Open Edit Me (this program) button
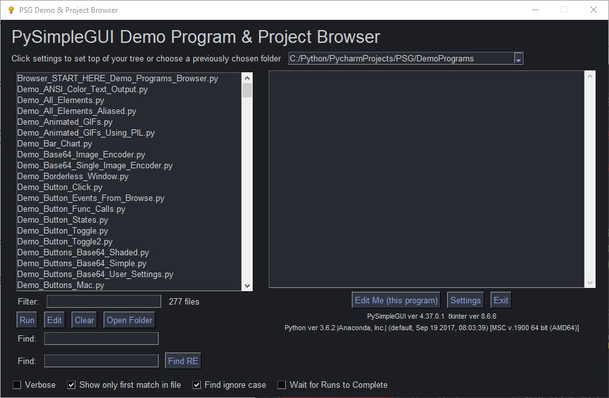The width and height of the screenshot is (609, 398). (396, 300)
